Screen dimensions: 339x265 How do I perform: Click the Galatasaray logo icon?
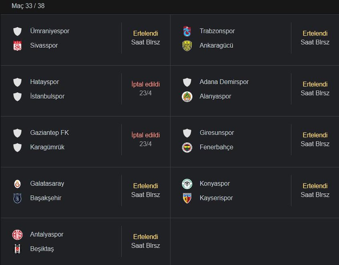(18, 184)
